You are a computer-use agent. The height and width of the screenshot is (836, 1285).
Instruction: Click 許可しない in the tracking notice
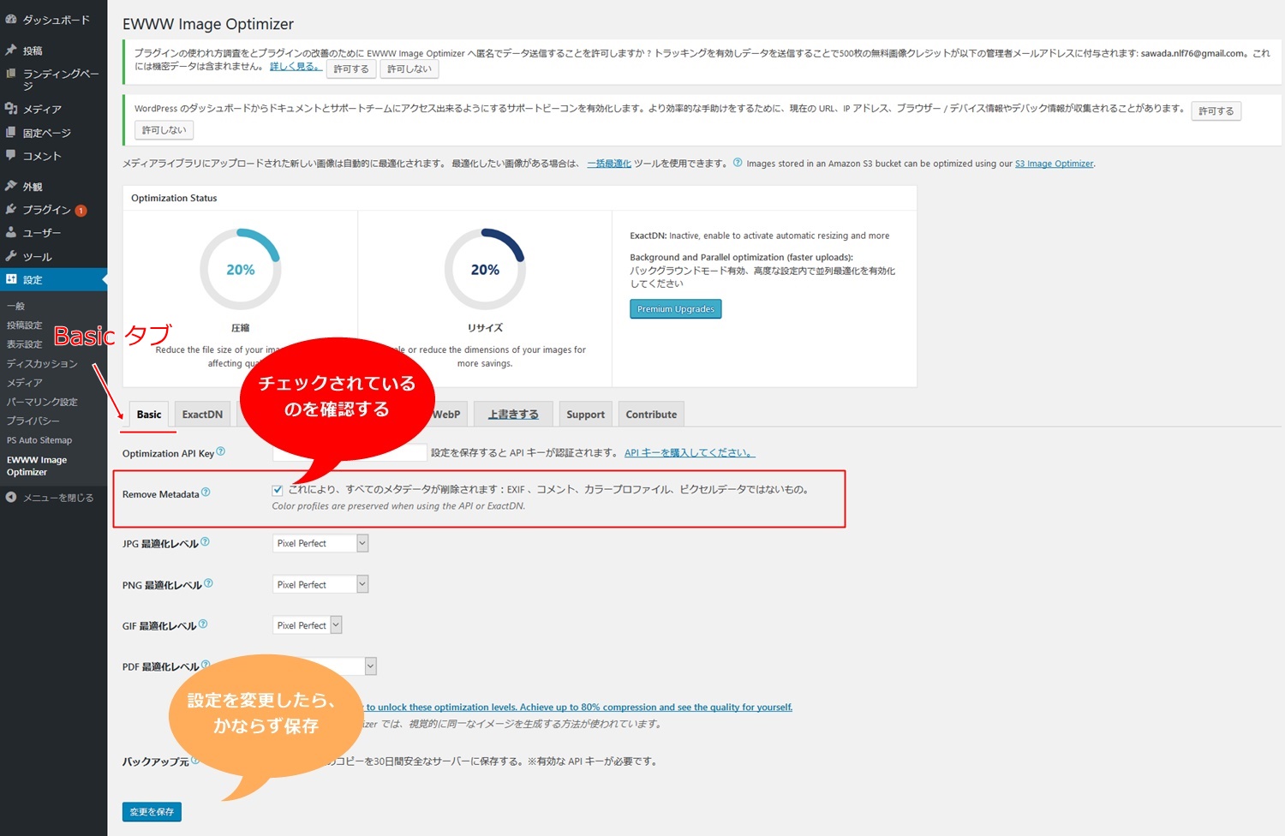(409, 69)
